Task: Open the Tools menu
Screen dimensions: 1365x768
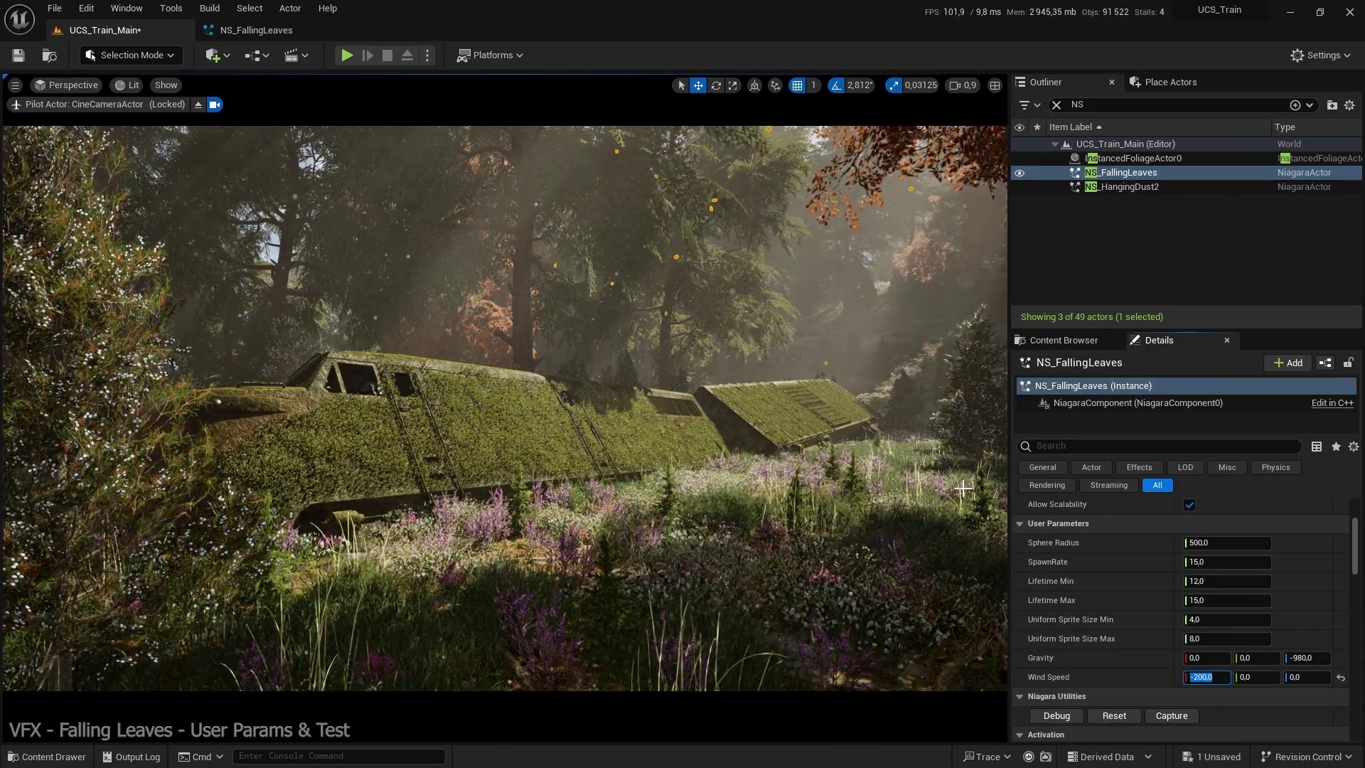Action: (x=171, y=9)
